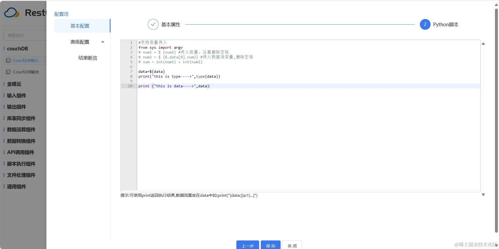This screenshot has height=249, width=499.
Task: Open the 结果断言 submenu item
Action: pos(88,58)
